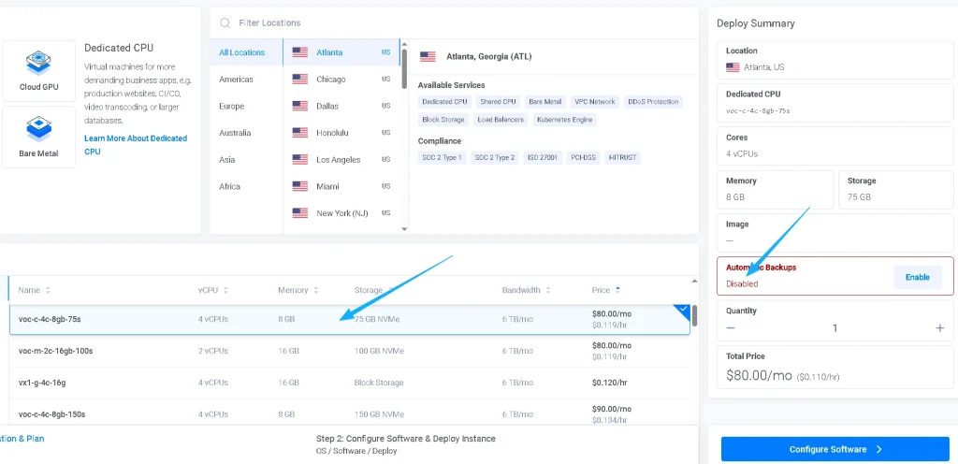Click the Honolulu location flag icon
The width and height of the screenshot is (958, 464).
point(300,133)
